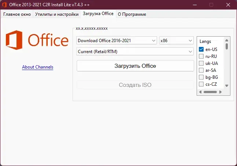Open the x86 architecture dropdown
The width and height of the screenshot is (237, 166).
click(x=176, y=40)
